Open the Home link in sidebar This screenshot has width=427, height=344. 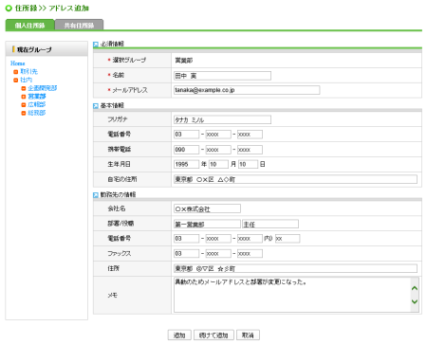18,63
